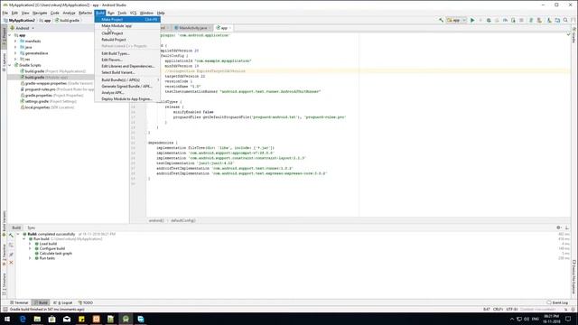Choose Generate Signed Bundle / APK

pyautogui.click(x=127, y=87)
